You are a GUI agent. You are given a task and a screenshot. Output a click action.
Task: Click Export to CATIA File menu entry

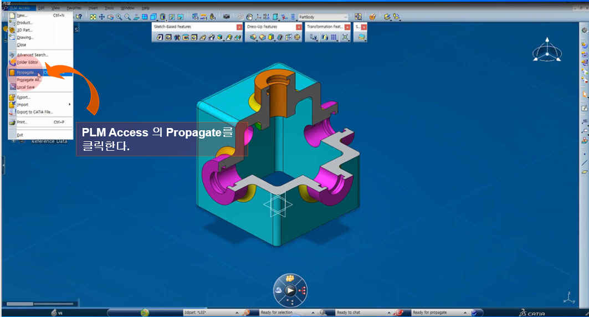[34, 112]
